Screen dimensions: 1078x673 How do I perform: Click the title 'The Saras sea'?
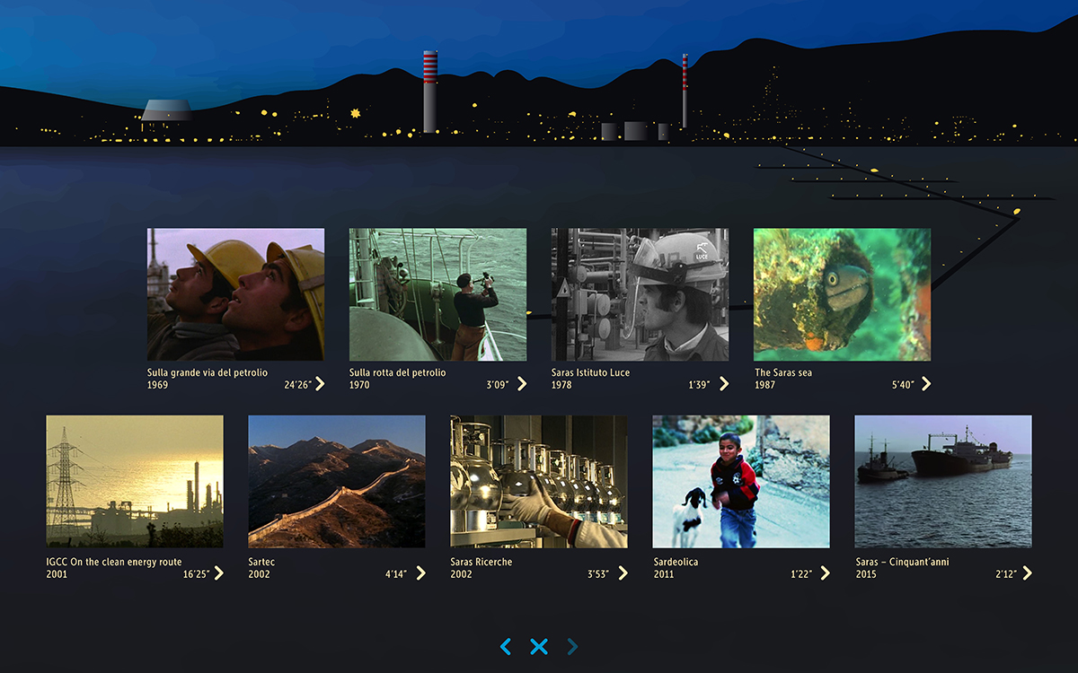pyautogui.click(x=783, y=372)
